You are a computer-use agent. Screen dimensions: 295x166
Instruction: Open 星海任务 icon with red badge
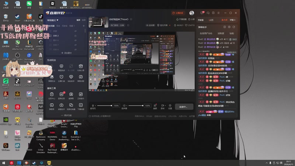(61, 94)
